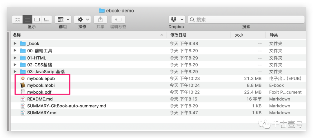Screen dimensions: 313x138
Task: Select the 02-CSS基础 folder name
Action: tap(39, 65)
